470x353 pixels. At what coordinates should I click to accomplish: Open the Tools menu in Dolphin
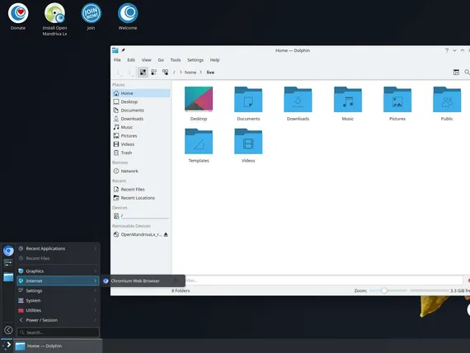point(176,60)
